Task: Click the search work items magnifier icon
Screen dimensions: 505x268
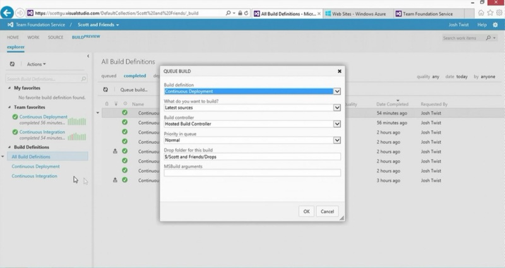Action: pos(488,38)
